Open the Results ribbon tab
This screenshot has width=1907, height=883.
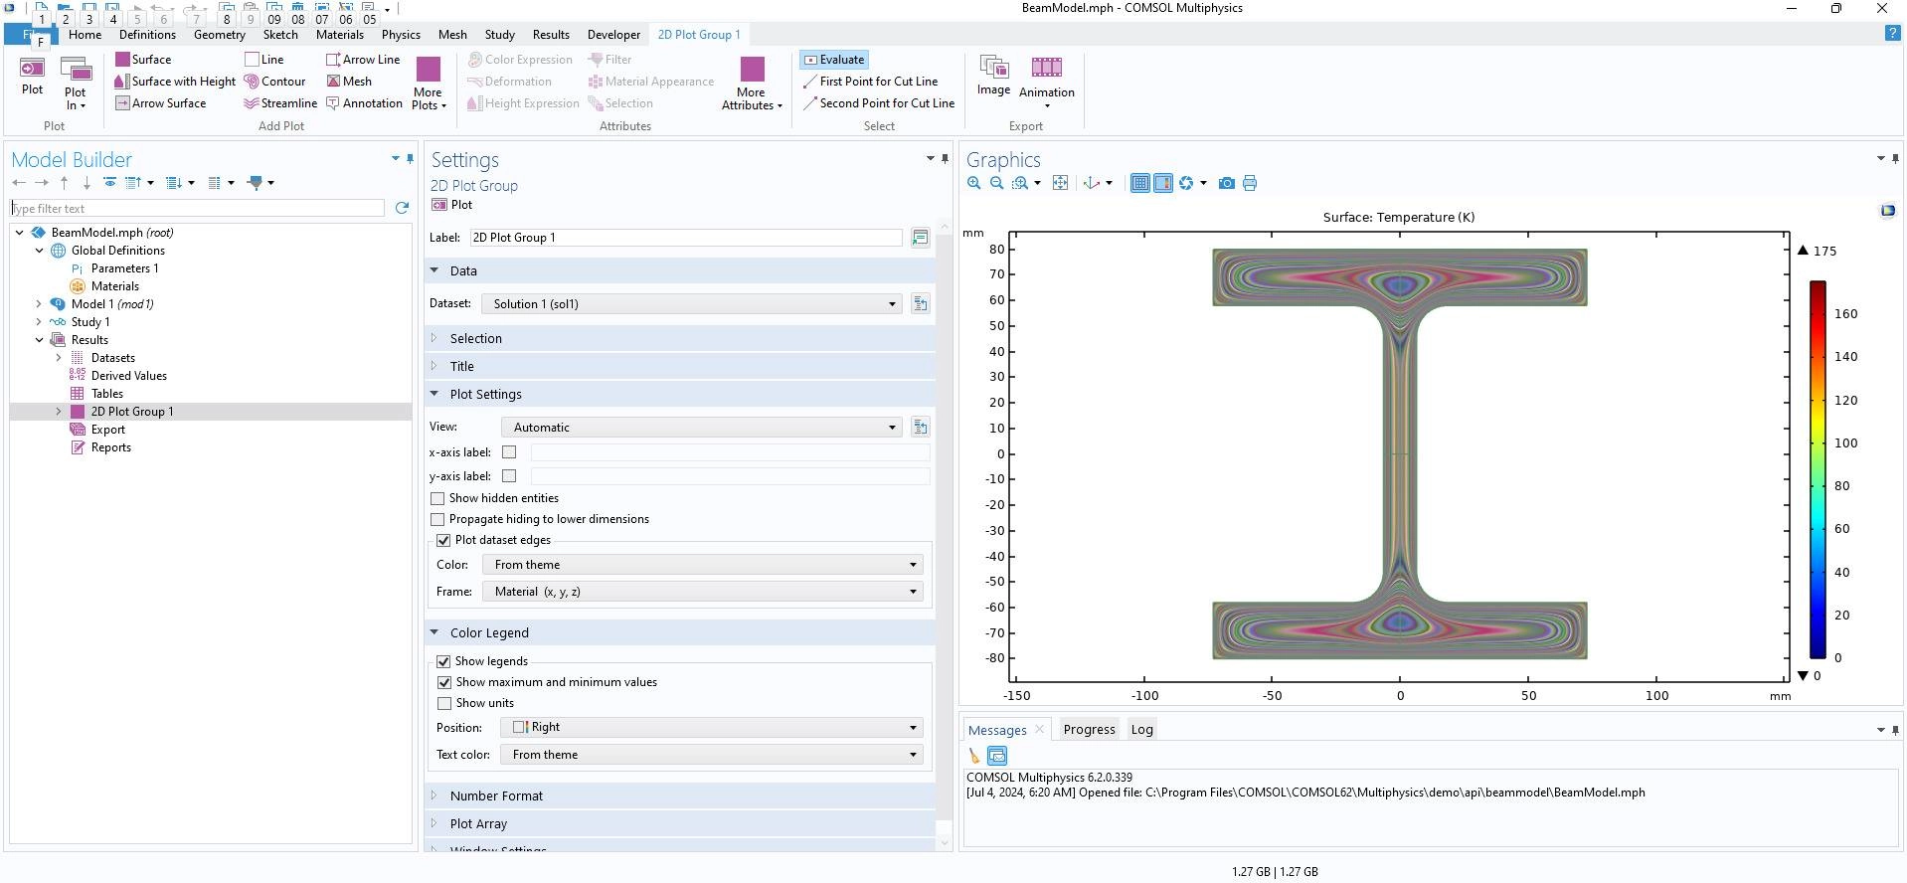tap(551, 34)
